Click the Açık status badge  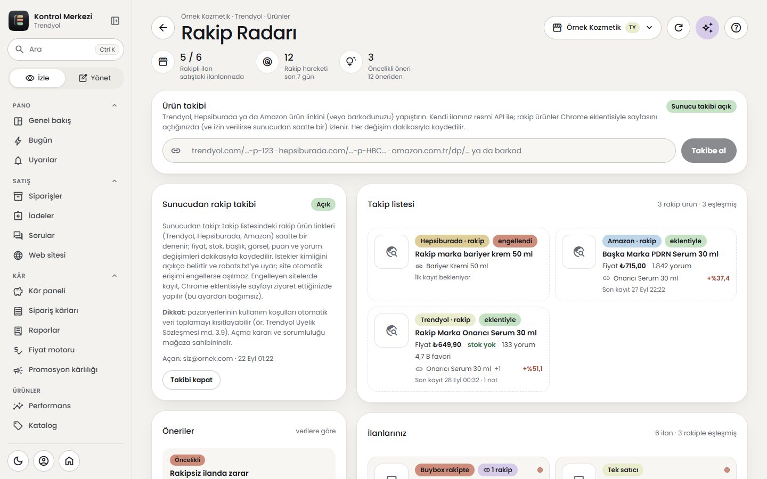click(x=323, y=204)
